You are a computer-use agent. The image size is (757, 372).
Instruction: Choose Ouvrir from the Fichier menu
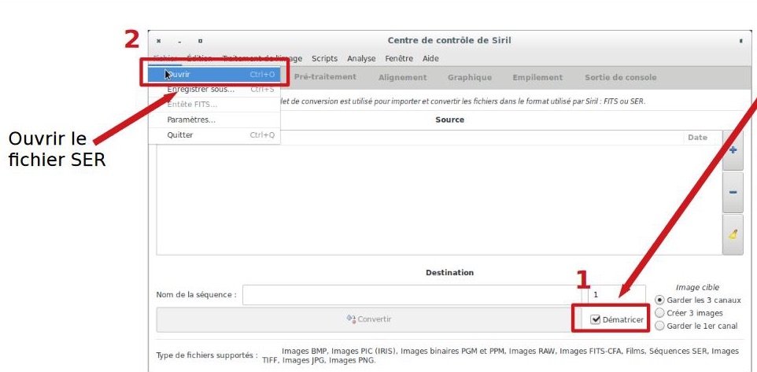point(214,74)
